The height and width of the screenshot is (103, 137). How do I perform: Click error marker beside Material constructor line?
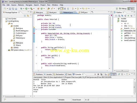coord(34,34)
